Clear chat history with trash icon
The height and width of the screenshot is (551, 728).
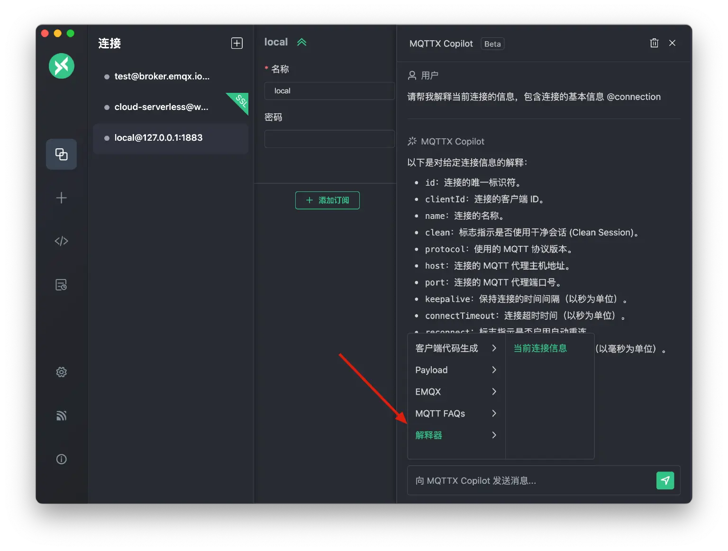click(x=654, y=43)
